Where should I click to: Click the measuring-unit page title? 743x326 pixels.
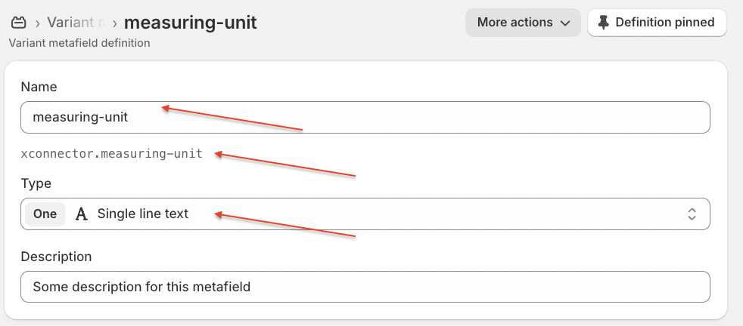[190, 22]
